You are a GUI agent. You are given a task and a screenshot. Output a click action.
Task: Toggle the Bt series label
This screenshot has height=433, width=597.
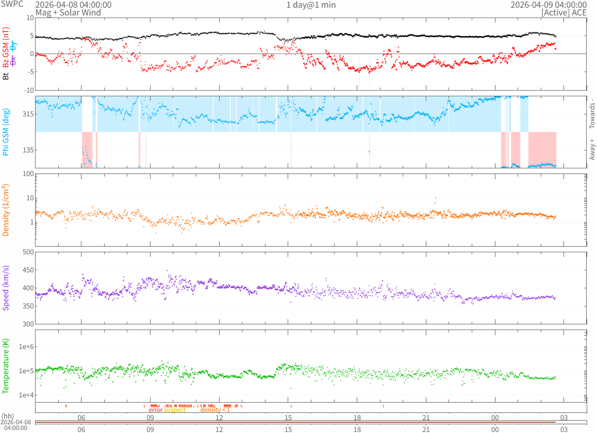click(6, 77)
